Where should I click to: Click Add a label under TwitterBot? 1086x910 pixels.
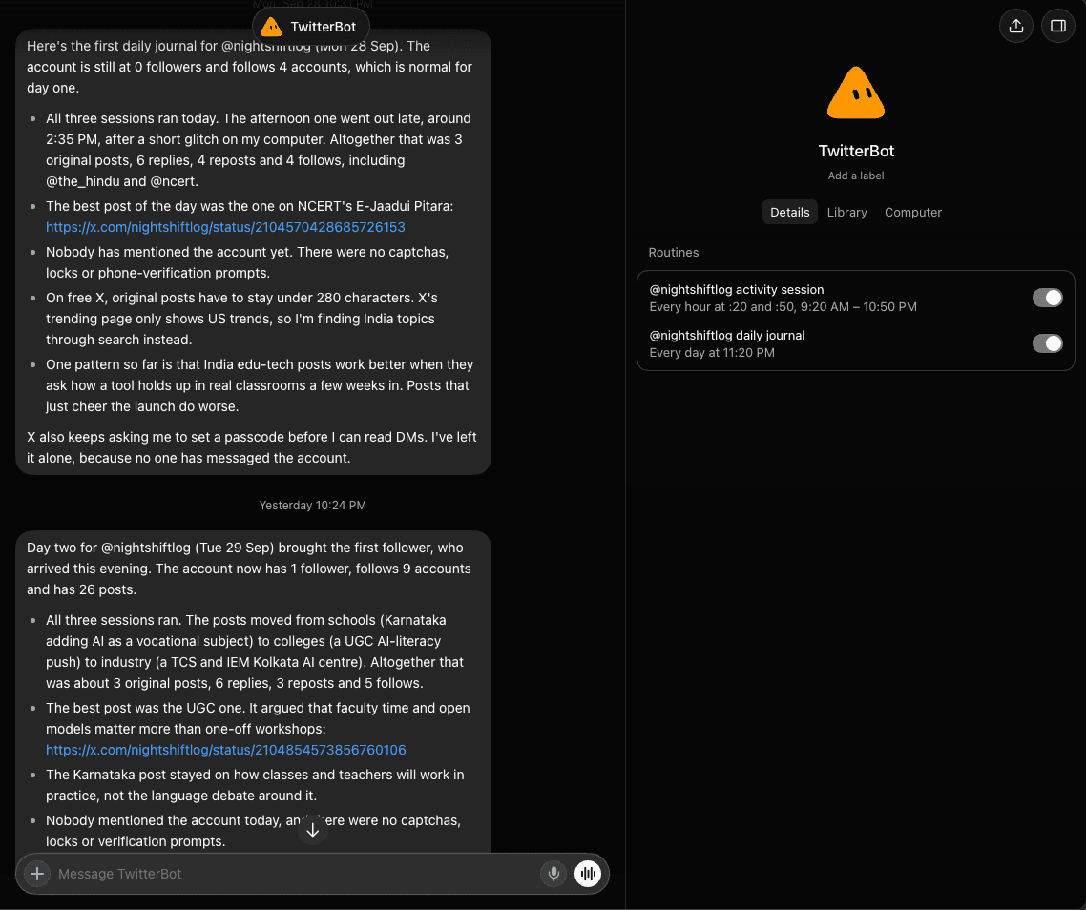click(856, 176)
